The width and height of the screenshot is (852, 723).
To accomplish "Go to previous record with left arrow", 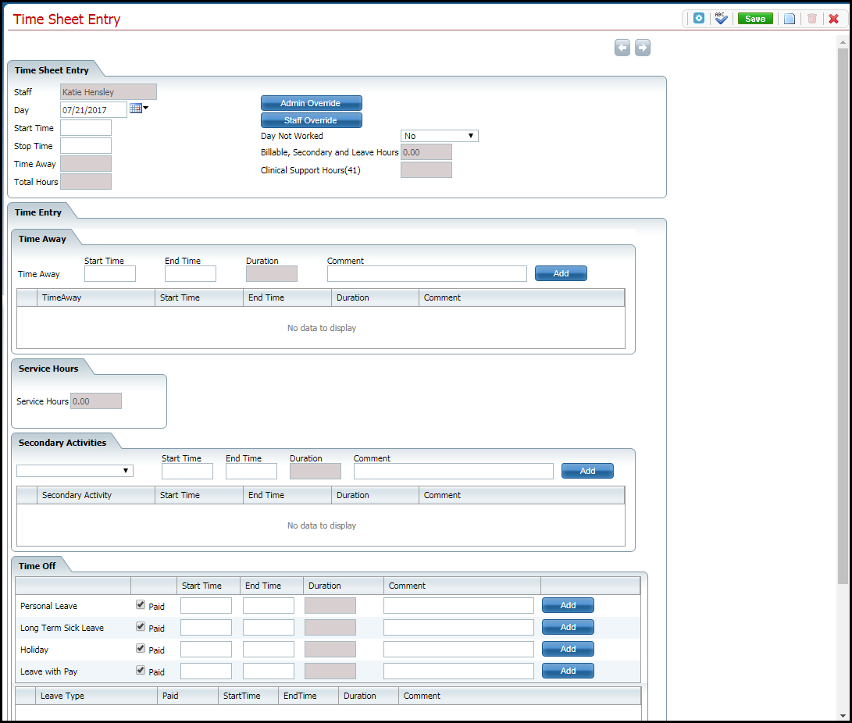I will coord(622,48).
